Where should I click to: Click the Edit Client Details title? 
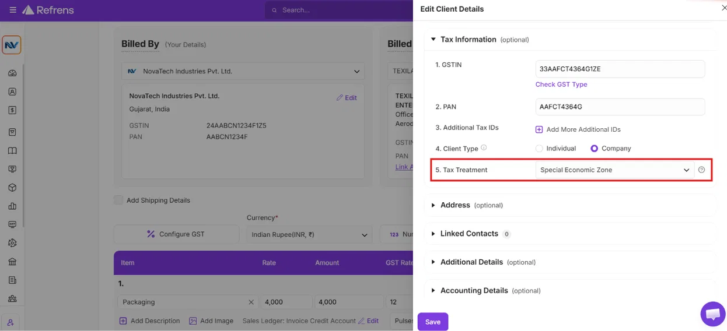[452, 9]
